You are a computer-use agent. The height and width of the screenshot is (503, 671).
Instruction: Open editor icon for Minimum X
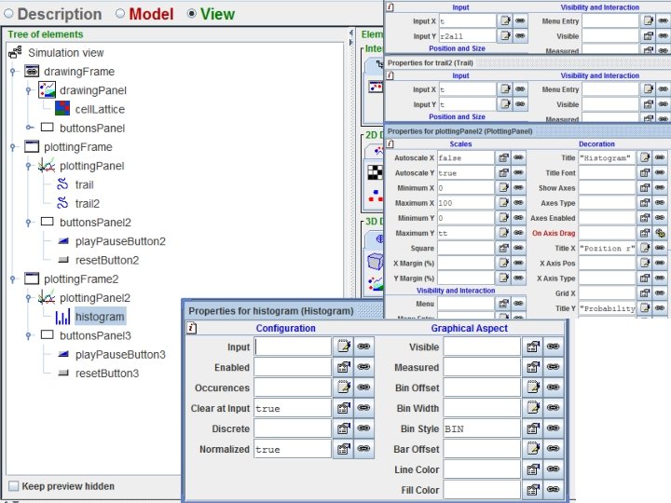[x=503, y=188]
